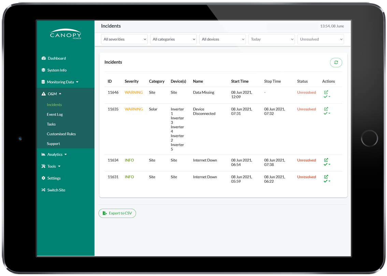This screenshot has height=276, width=387.
Task: Click the Dashboard gauge icon
Action: [43, 58]
